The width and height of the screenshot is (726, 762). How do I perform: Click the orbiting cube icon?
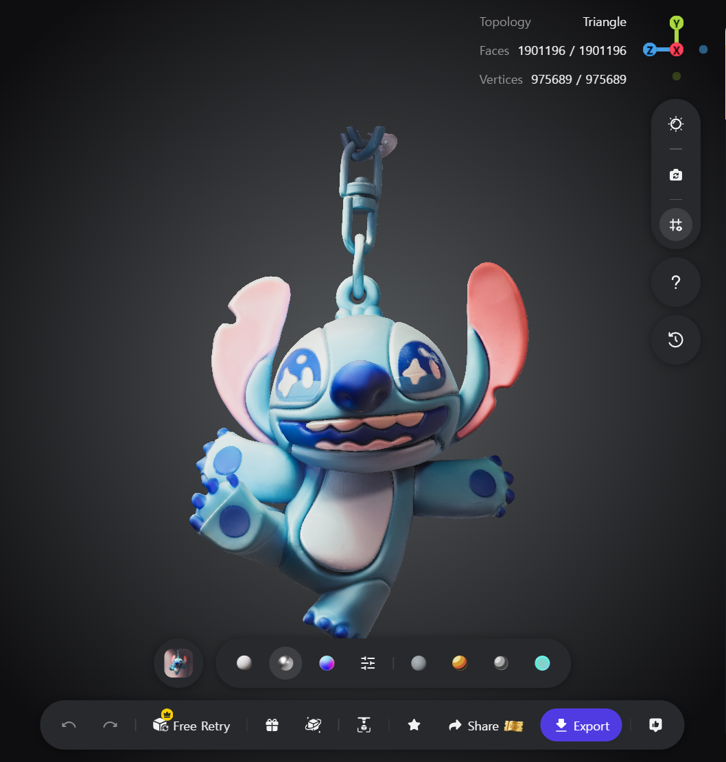313,725
